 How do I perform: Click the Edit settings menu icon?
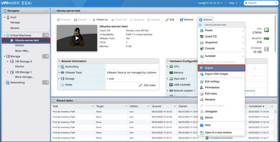(x=202, y=82)
